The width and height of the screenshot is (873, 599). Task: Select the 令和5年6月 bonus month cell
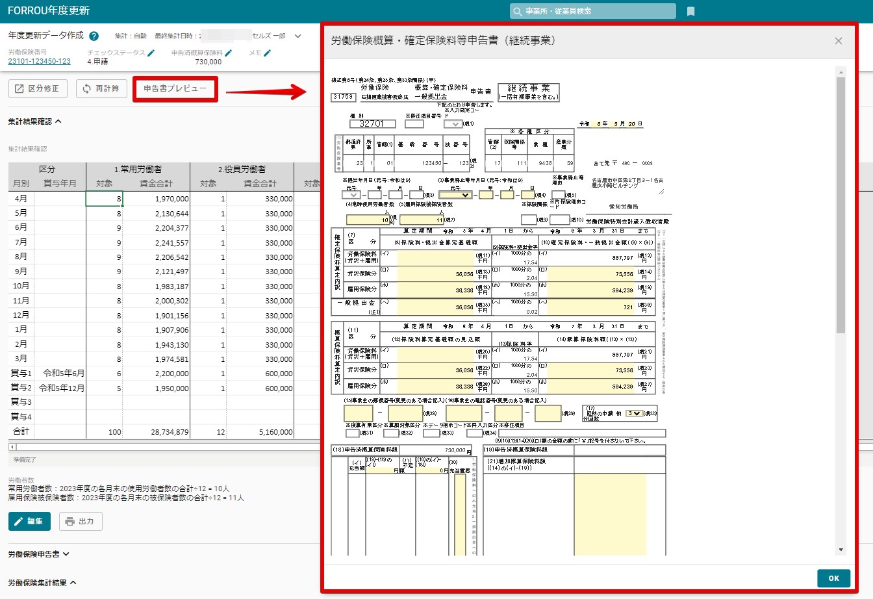pos(60,374)
